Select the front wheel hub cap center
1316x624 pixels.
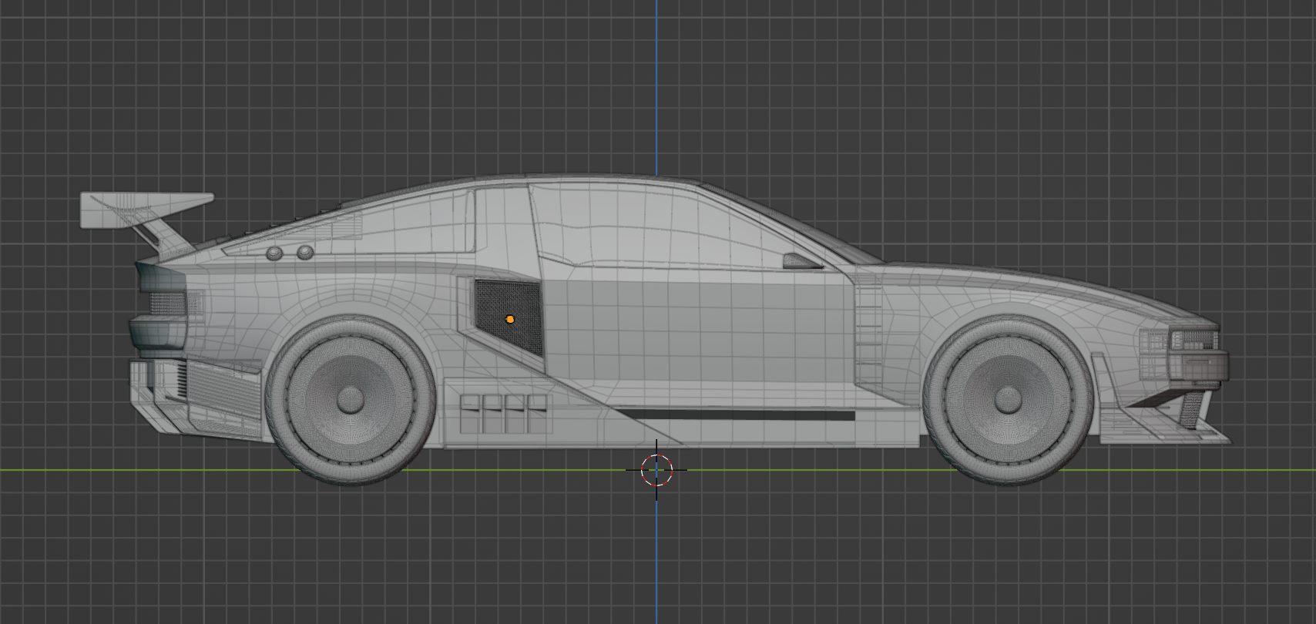pos(1008,399)
